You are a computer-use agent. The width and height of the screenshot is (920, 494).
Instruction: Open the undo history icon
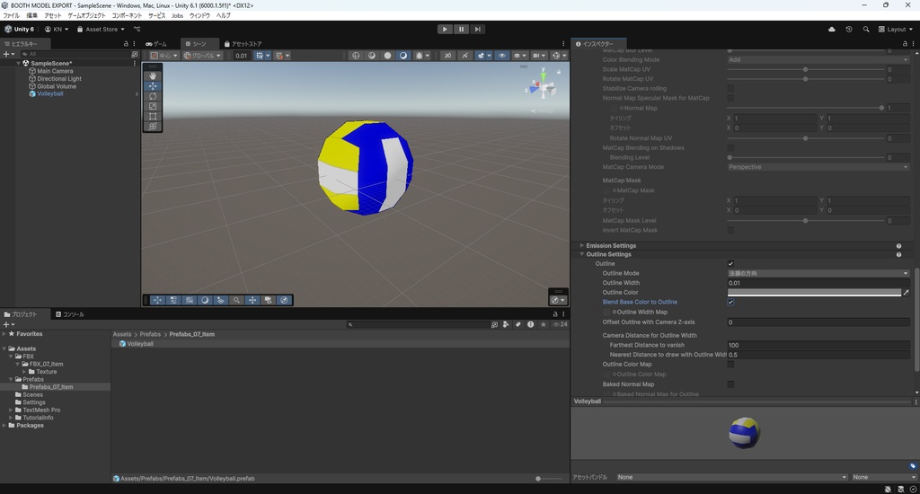(x=848, y=29)
